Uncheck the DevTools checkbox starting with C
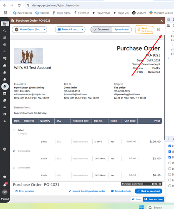174x209 pixels. (x=169, y=146)
